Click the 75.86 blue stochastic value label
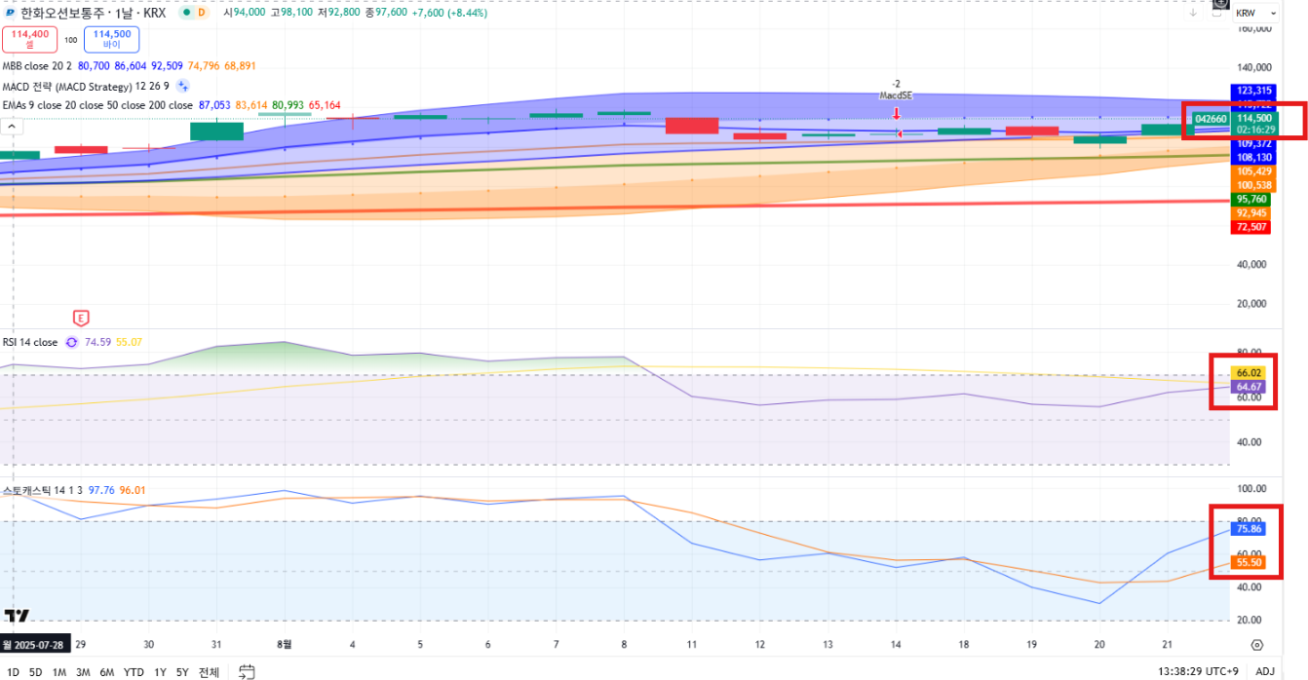1308x680 pixels. 1249,529
